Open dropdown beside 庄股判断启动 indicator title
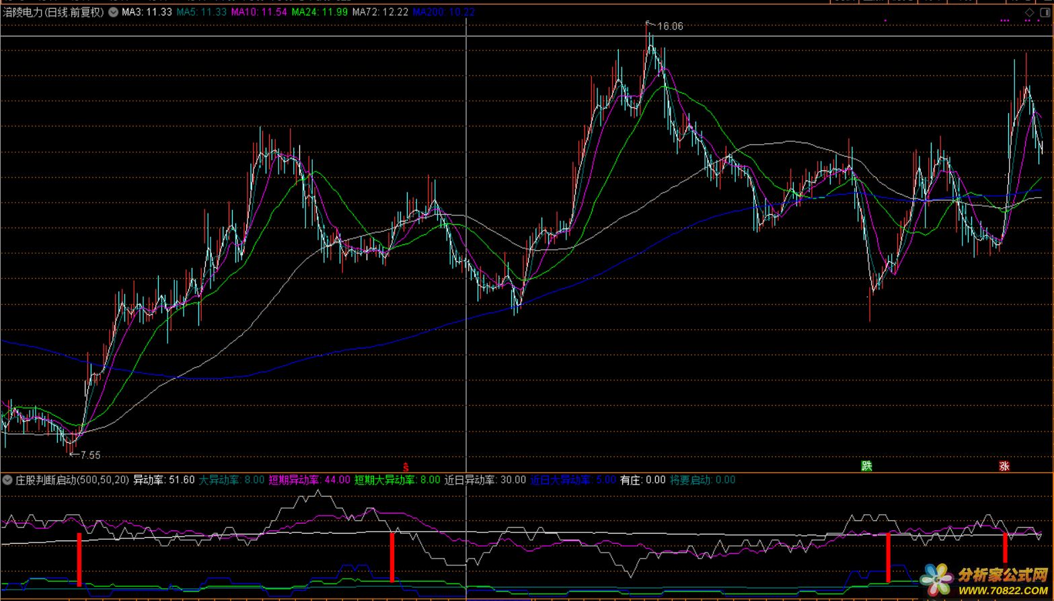1054x601 pixels. [7, 480]
